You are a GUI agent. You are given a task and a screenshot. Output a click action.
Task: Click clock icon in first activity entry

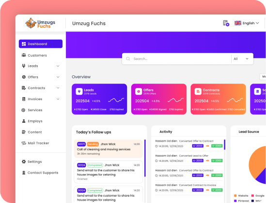pyautogui.click(x=156, y=146)
